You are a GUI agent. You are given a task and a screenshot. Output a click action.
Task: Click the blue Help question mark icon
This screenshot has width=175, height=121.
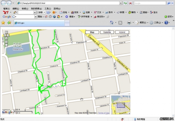[x=166, y=23]
